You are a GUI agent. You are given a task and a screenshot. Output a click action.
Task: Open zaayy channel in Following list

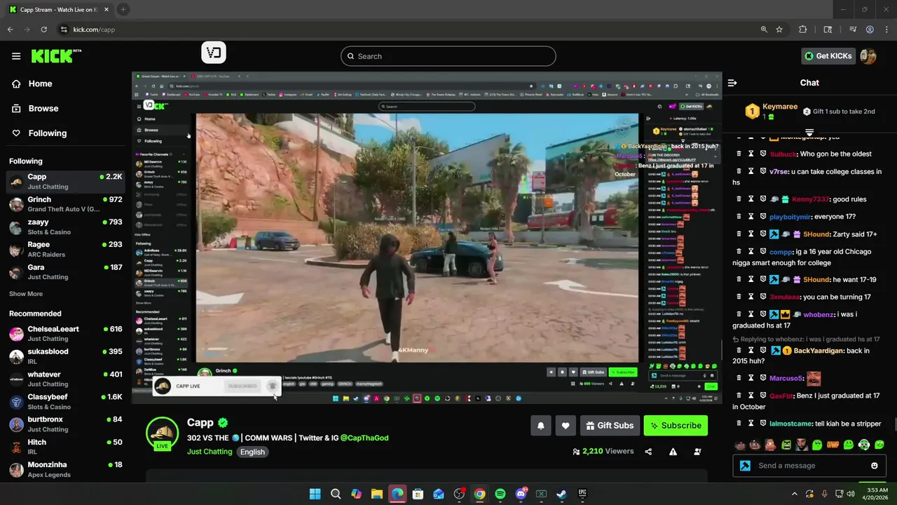click(67, 227)
